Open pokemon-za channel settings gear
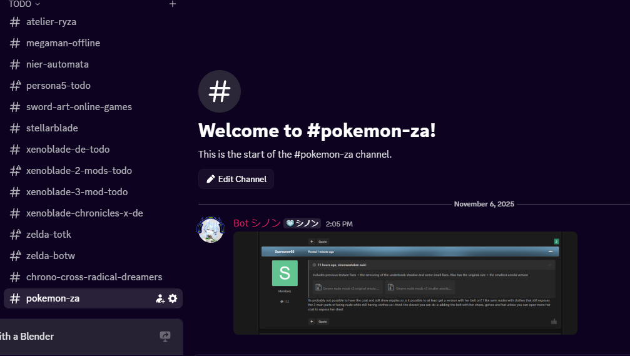This screenshot has height=356, width=630. point(173,298)
